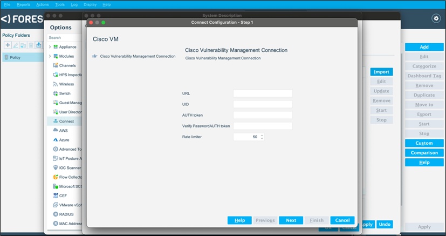Click the Advanced Tools icon in Options
Screen dimensions: 446x236
click(x=56, y=149)
